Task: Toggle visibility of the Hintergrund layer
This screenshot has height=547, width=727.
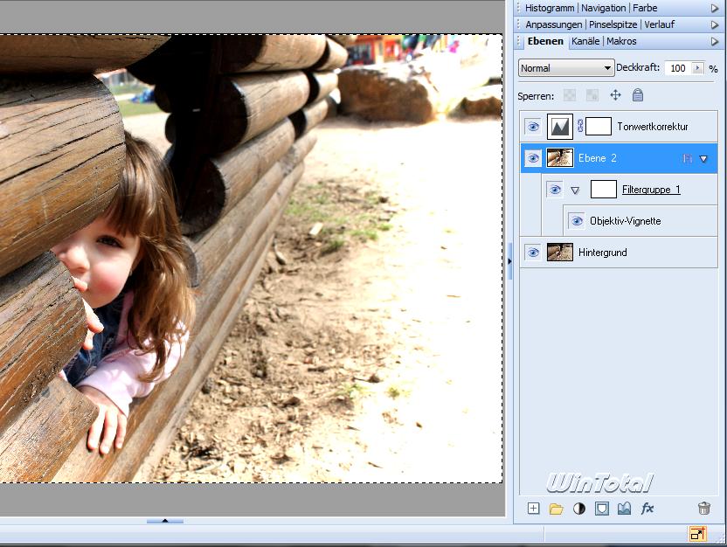Action: [533, 253]
